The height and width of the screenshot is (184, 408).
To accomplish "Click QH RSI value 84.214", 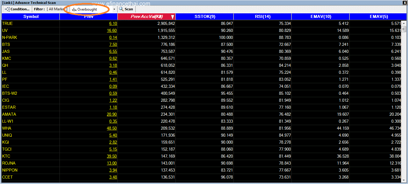I will (x=285, y=65).
